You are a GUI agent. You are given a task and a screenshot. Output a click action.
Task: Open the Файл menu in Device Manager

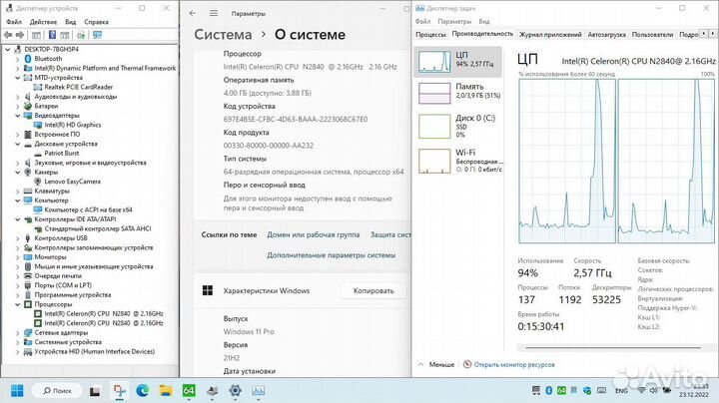tap(14, 22)
